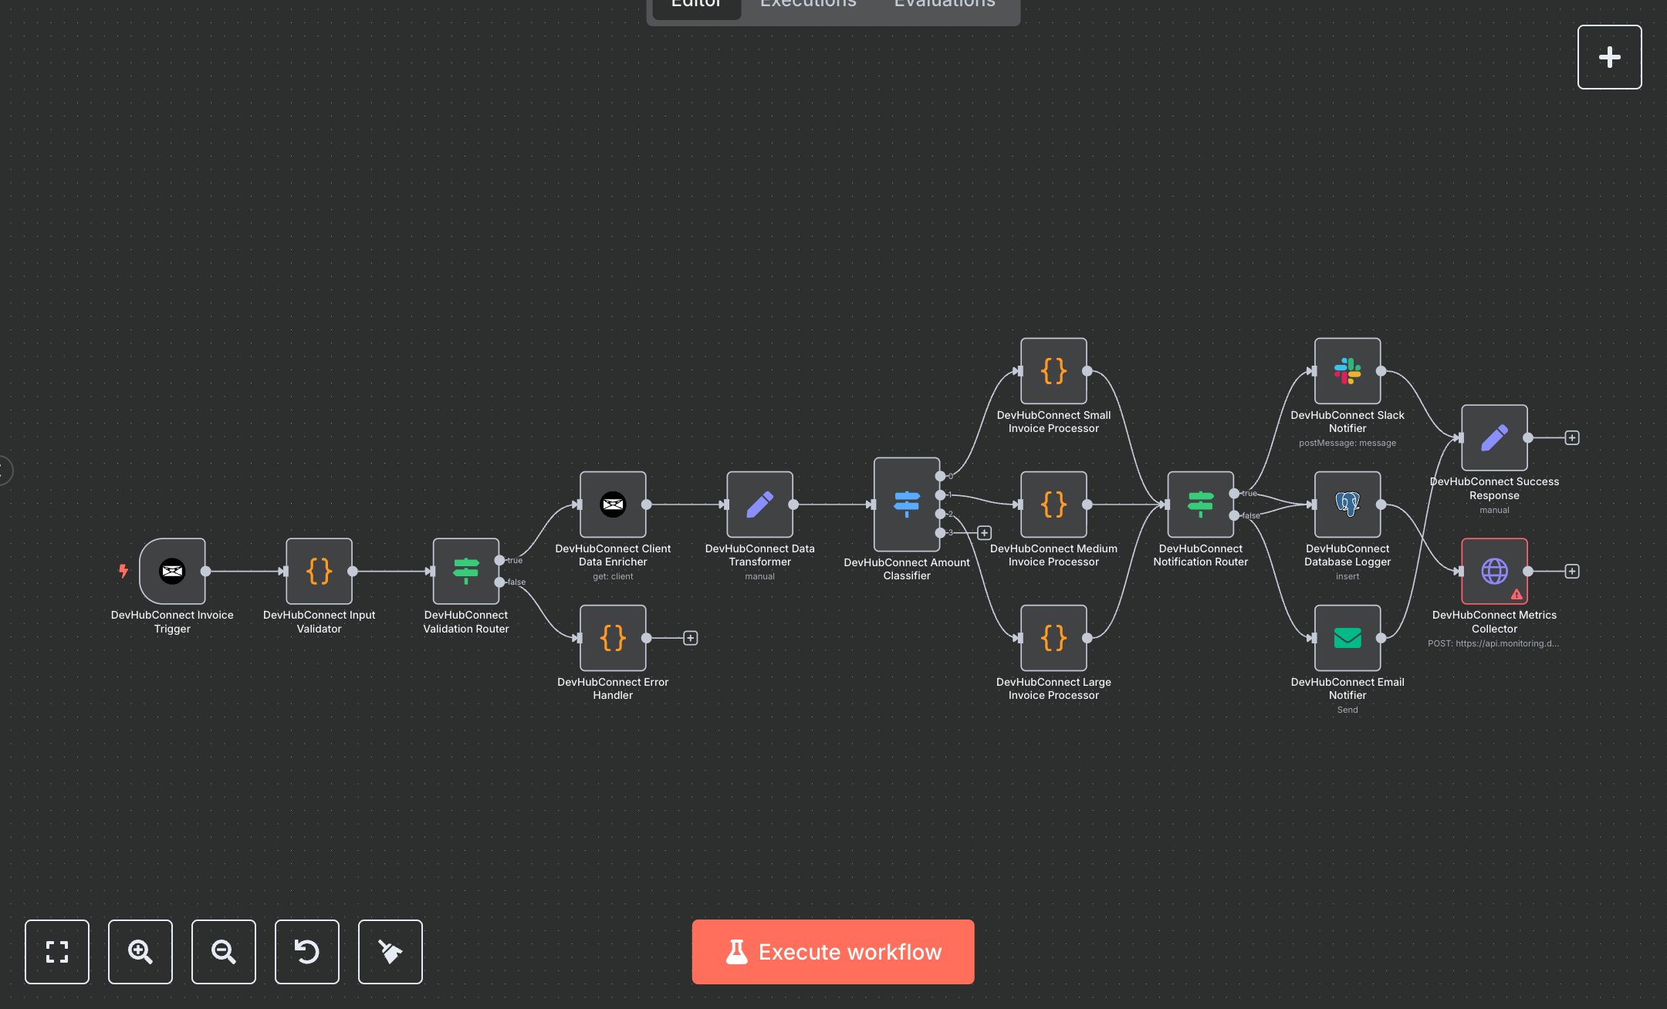1667x1009 pixels.
Task: Click the DevHubConnect Validation Router node
Action: coord(465,571)
